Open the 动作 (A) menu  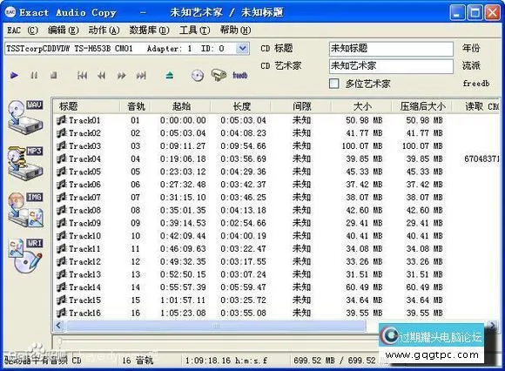pyautogui.click(x=104, y=30)
